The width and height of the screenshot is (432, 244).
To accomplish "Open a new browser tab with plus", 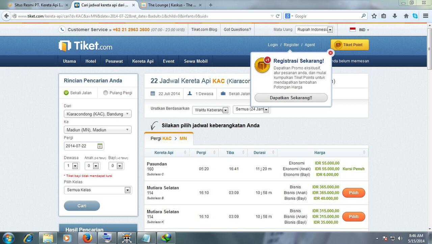I will pos(211,5).
